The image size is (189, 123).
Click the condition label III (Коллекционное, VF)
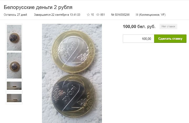coord(151,15)
